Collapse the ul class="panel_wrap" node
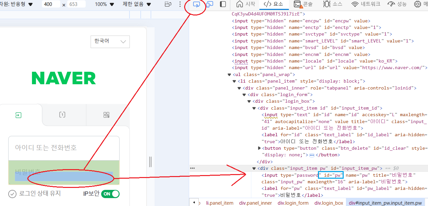428x206 pixels. 230,75
